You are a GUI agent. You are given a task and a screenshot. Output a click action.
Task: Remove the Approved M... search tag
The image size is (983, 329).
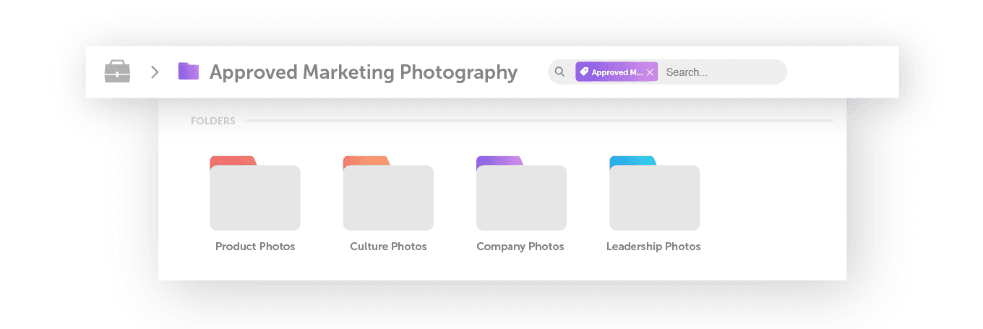click(x=650, y=72)
